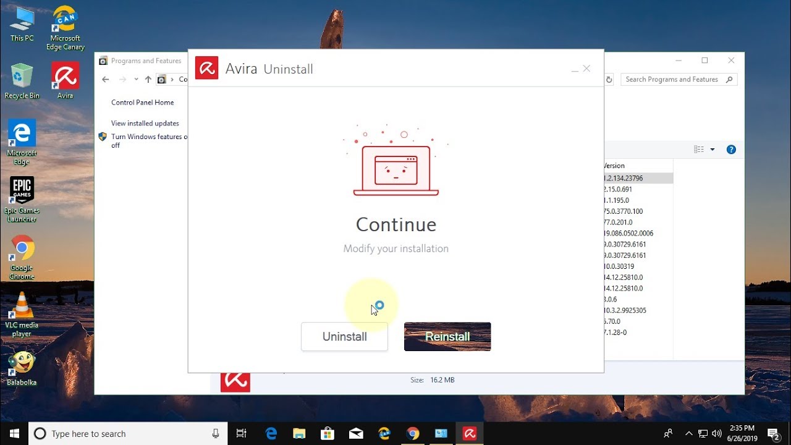Switch to Avira taskbar item
The width and height of the screenshot is (791, 445).
click(470, 433)
